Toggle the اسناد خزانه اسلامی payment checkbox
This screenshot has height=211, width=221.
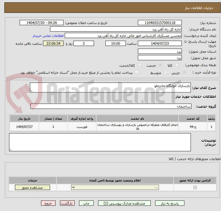(136, 72)
